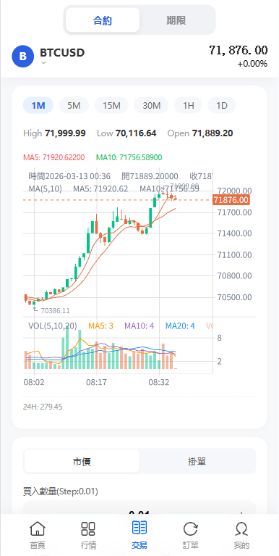Click the 71,876.00 price in header
This screenshot has height=556, width=279.
tap(239, 50)
